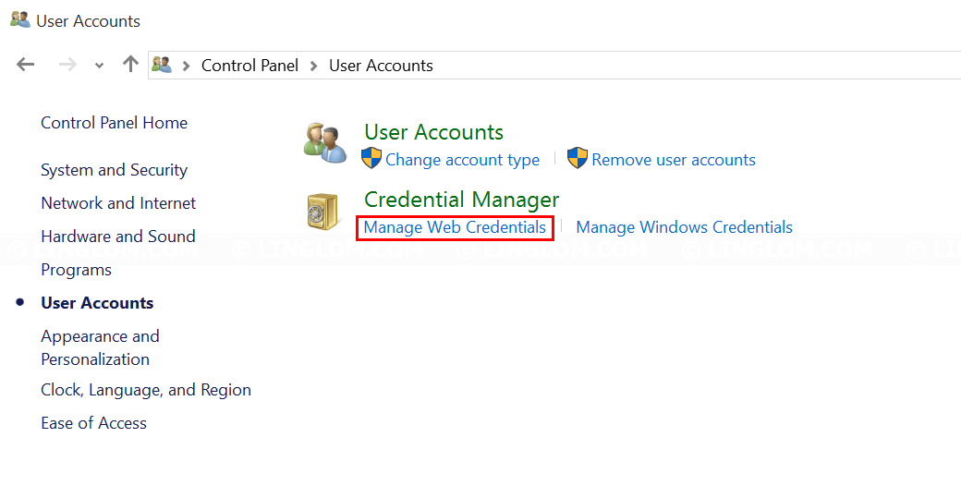Open the User Accounts green heading

[433, 132]
